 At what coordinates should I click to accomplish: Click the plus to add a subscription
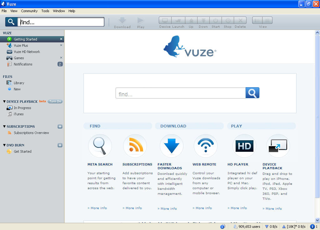pyautogui.click(x=60, y=127)
